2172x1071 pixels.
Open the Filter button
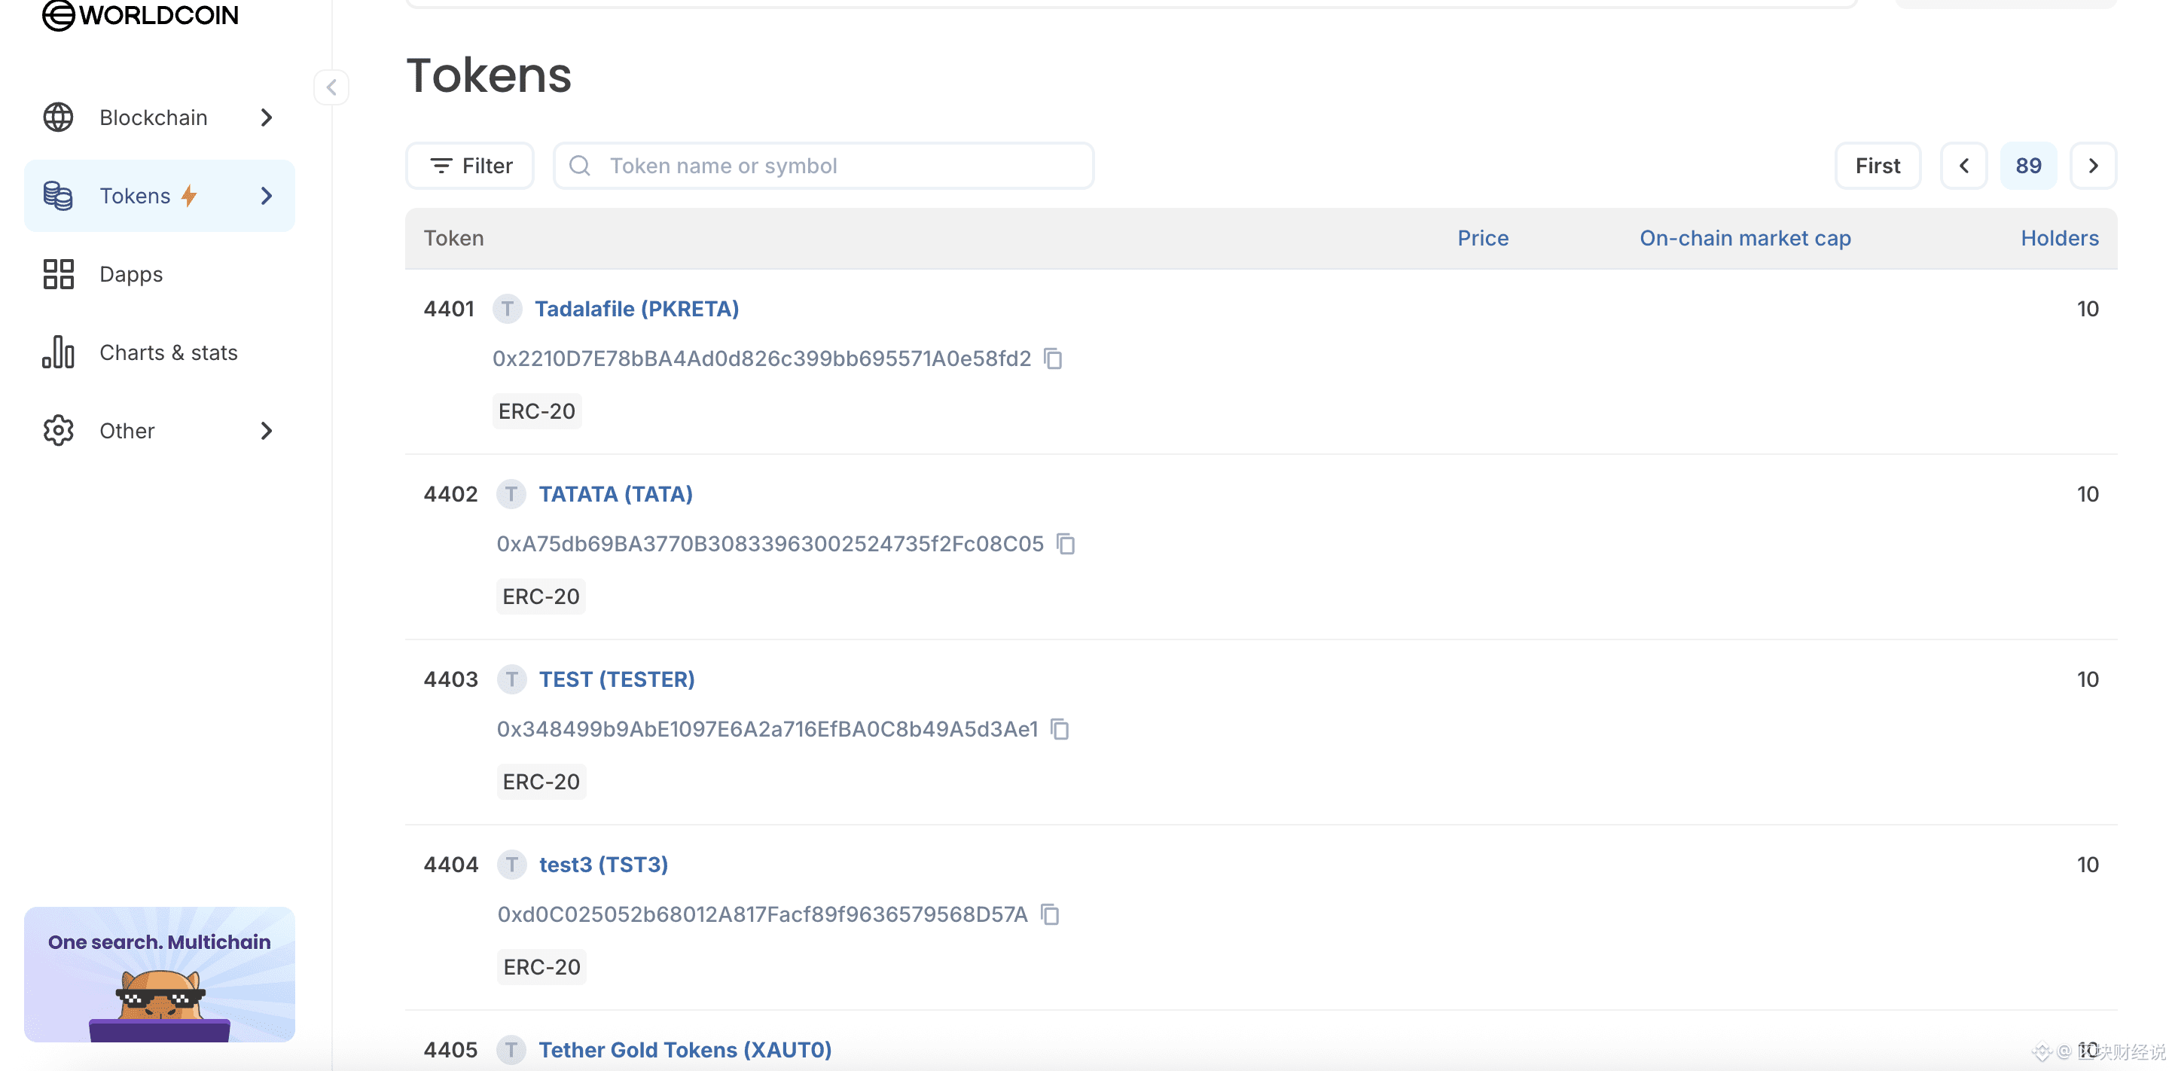point(471,166)
